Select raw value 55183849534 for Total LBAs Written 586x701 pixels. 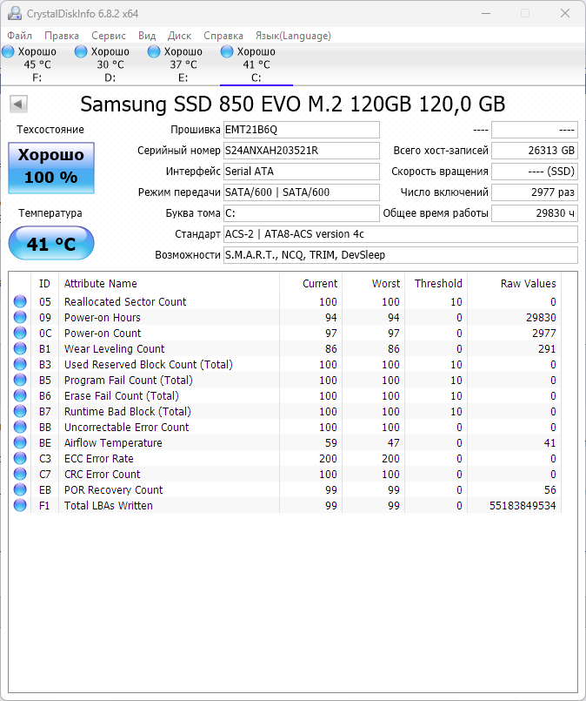click(x=523, y=506)
